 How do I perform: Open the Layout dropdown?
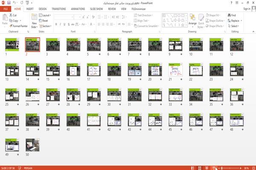coord(45,15)
